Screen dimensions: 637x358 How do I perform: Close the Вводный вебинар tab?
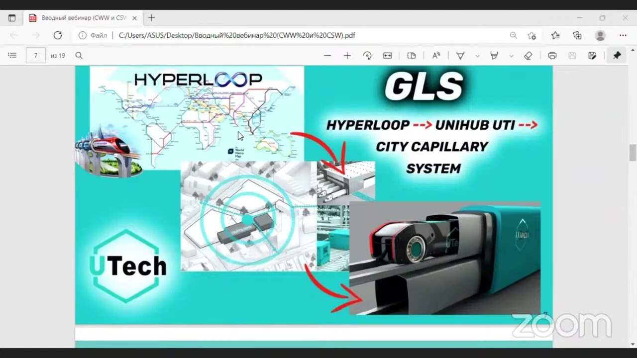(134, 18)
